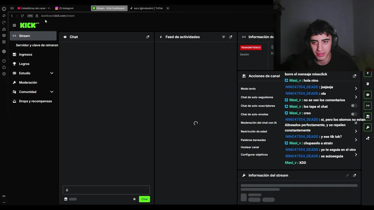The height and width of the screenshot is (210, 374).
Task: Pop out the Feed de actividades panel
Action: pos(231,37)
